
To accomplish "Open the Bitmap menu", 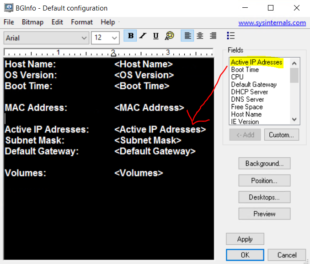I will pyautogui.click(x=32, y=22).
